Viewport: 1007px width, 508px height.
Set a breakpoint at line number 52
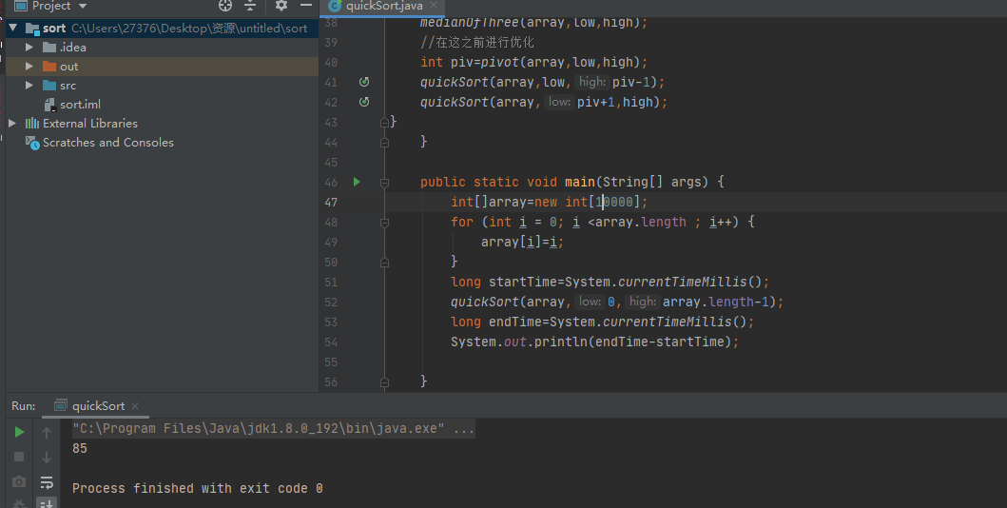pyautogui.click(x=331, y=302)
